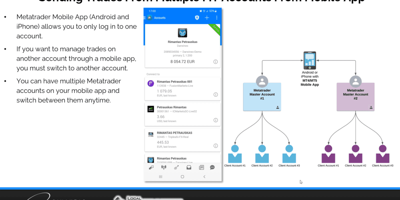This screenshot has height=200, width=400.
Task: Tap the Darwinex owl avatar
Action: click(182, 33)
